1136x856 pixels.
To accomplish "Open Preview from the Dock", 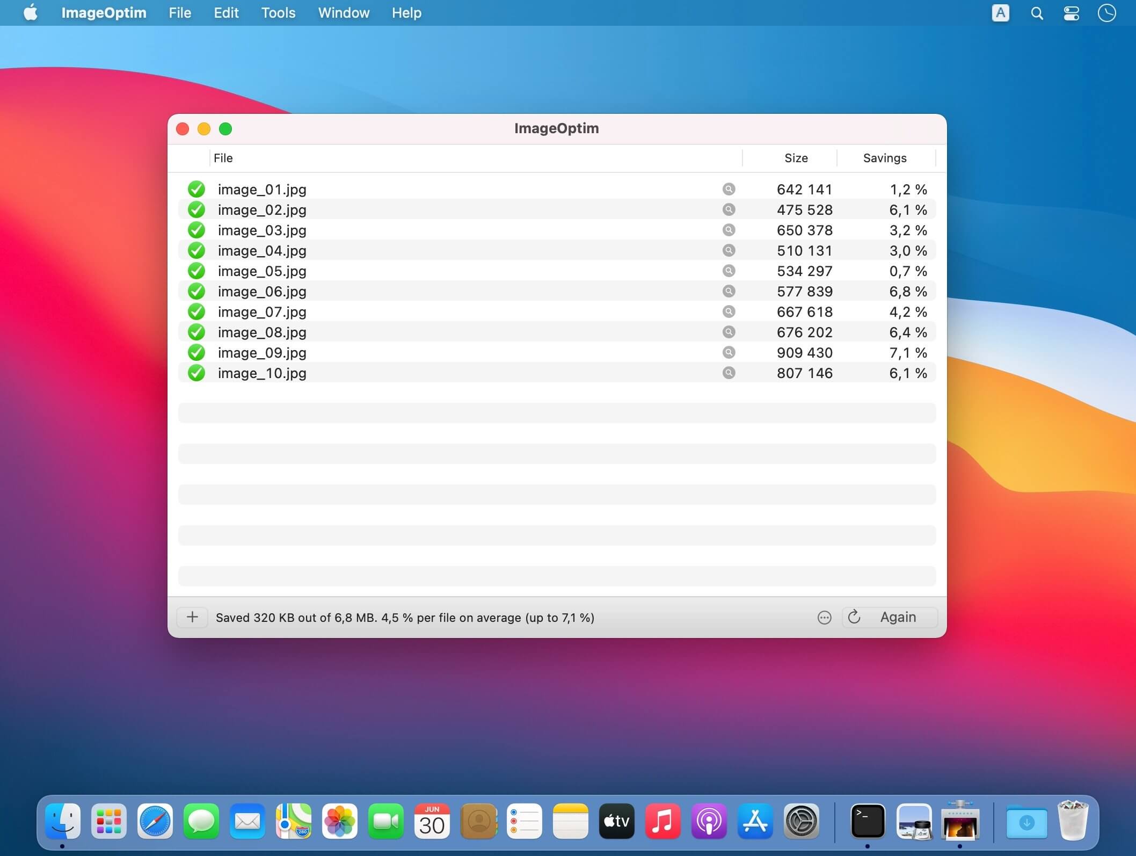I will [914, 821].
